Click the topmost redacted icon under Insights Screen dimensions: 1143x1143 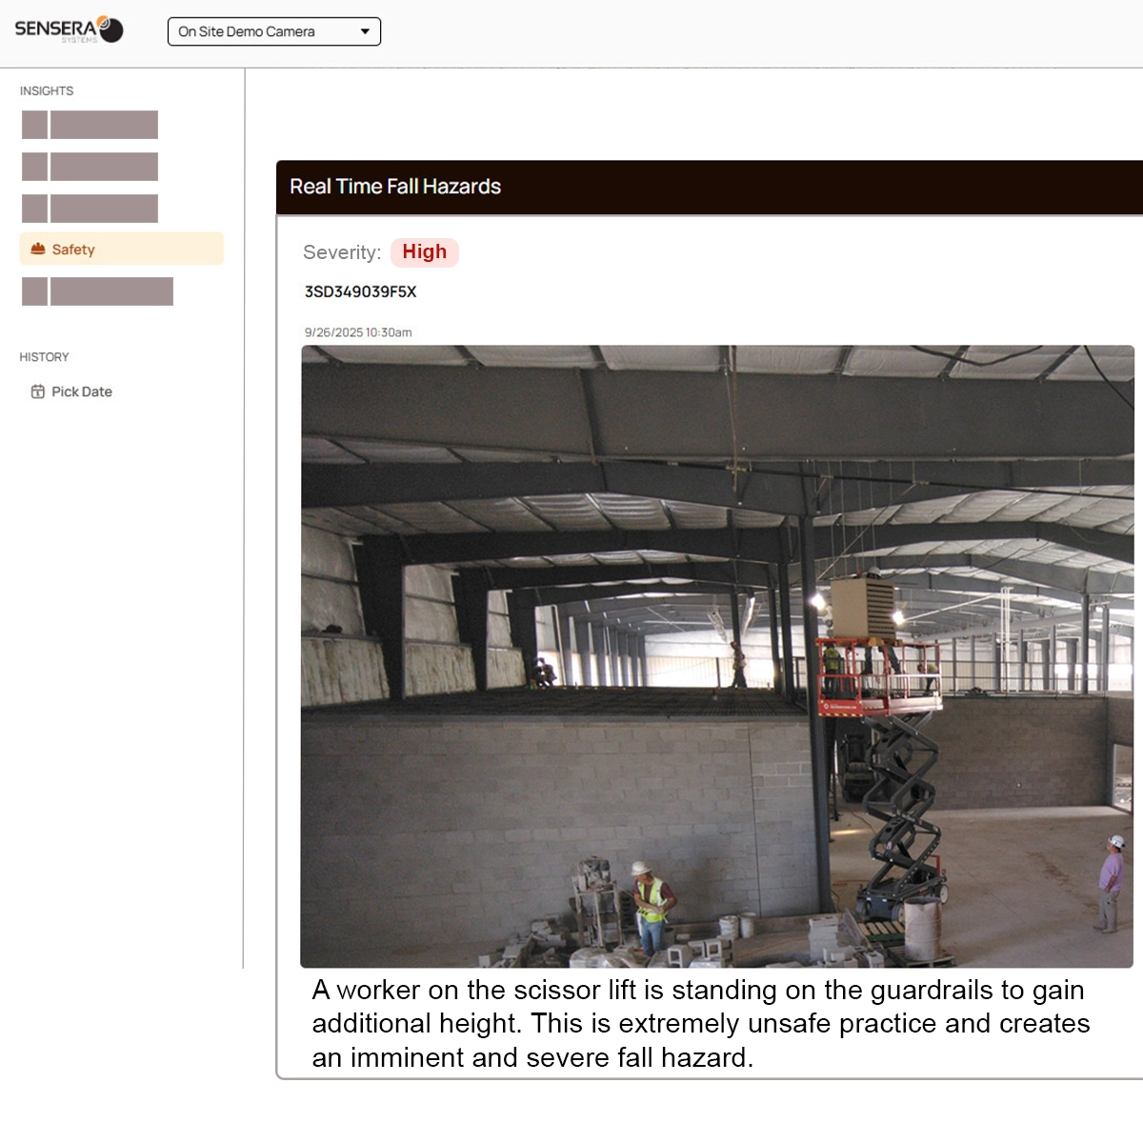click(34, 125)
